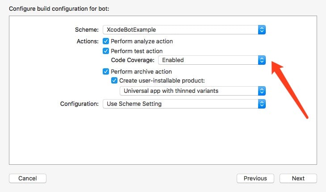Go back with the Previous button
This screenshot has width=326, height=192.
pyautogui.click(x=255, y=178)
